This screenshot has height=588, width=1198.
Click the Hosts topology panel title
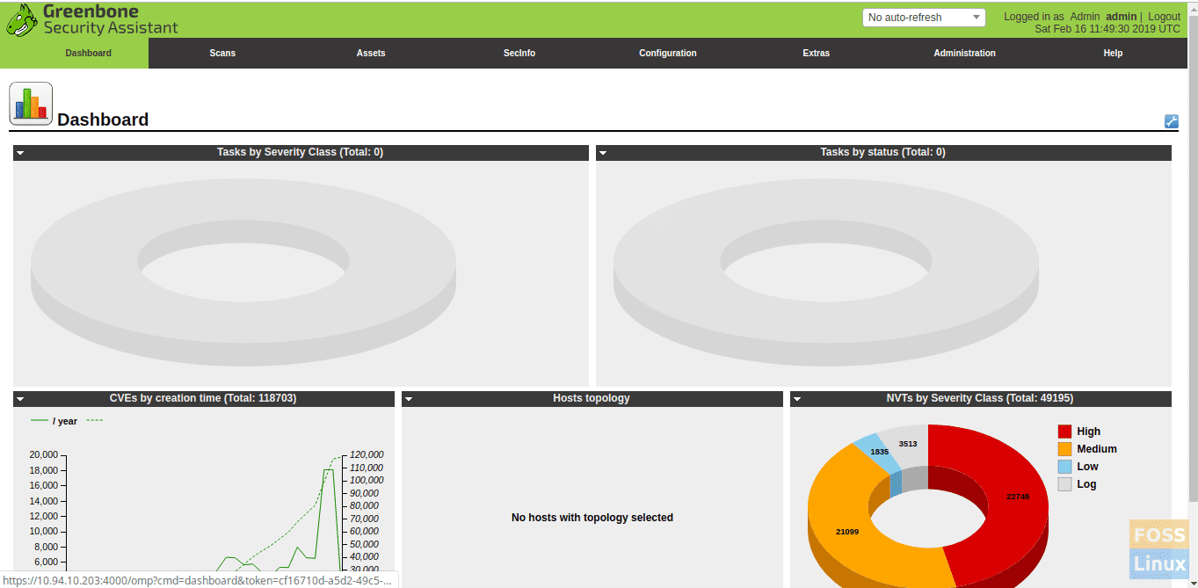click(x=592, y=398)
